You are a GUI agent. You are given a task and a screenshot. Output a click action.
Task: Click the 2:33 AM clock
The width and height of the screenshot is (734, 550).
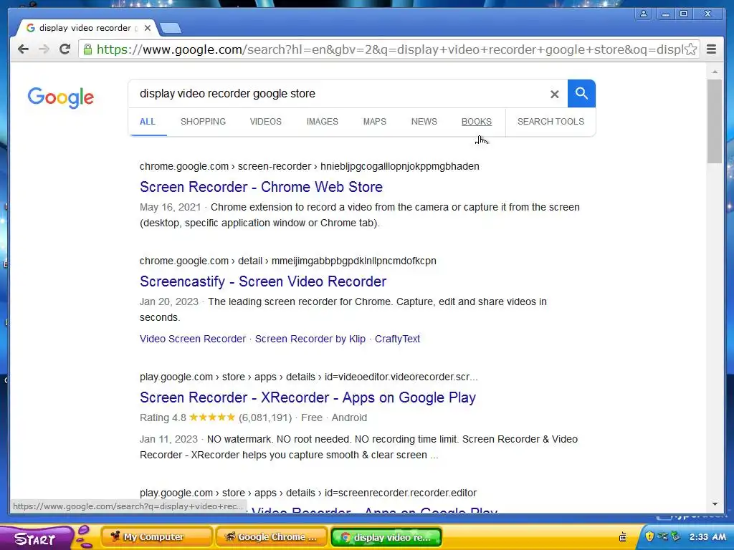point(707,537)
